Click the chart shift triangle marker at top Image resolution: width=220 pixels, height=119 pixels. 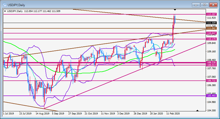coord(175,10)
